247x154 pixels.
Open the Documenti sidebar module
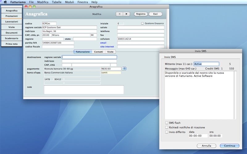click(11, 33)
